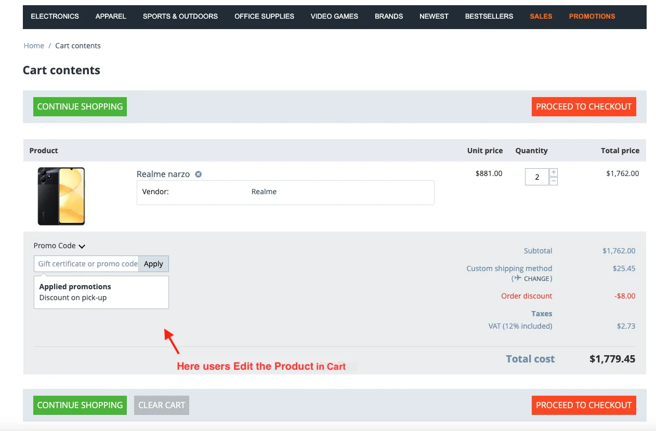The height and width of the screenshot is (431, 656).
Task: Click the quantity input box
Action: click(x=536, y=177)
